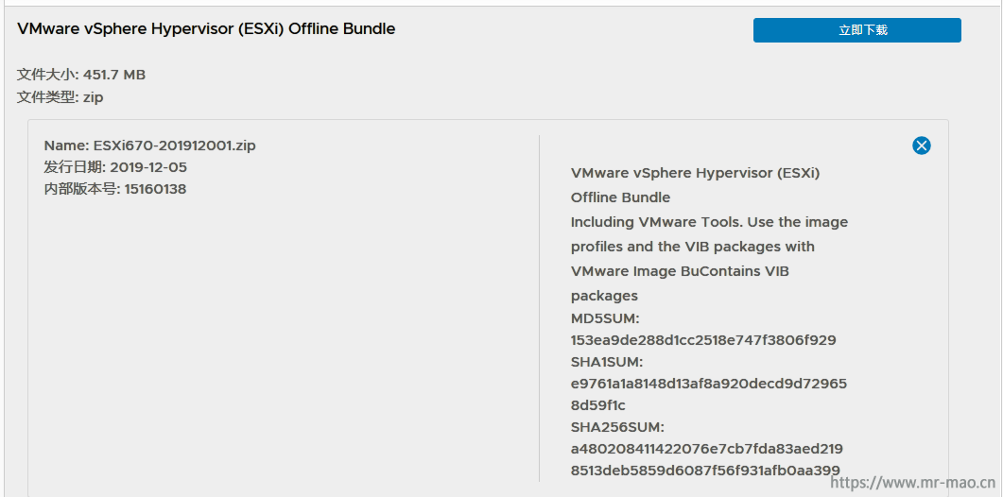Click the MD5 hash value 153ea9de…
The image size is (1003, 497).
point(703,339)
